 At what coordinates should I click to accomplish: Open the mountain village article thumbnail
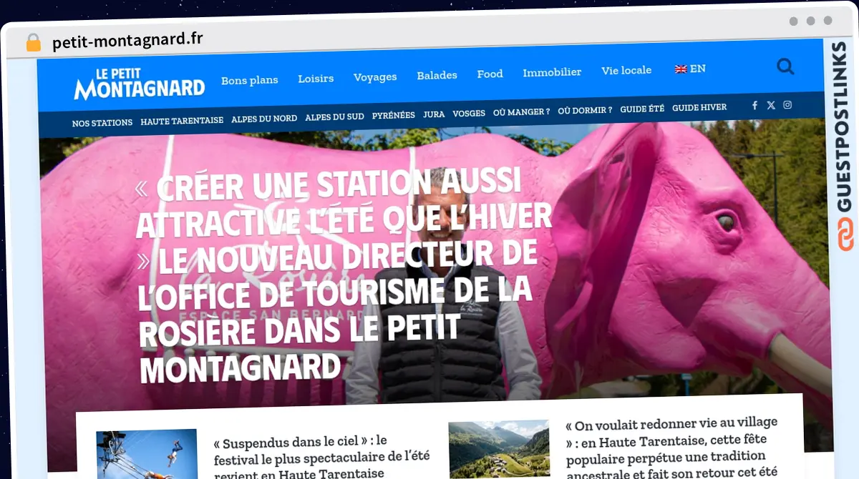pyautogui.click(x=499, y=449)
